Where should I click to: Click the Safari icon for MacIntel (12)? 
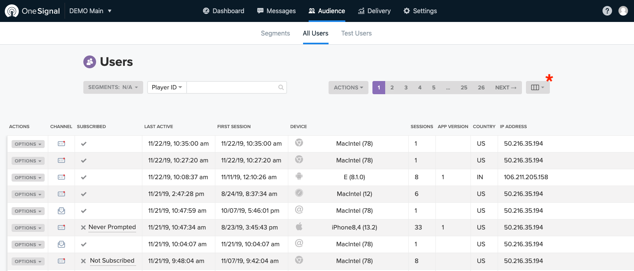pyautogui.click(x=299, y=193)
